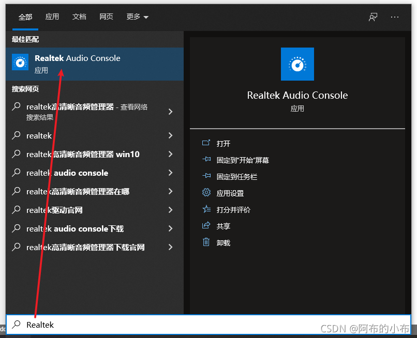Click the large Realtek Audio Console tile icon
The height and width of the screenshot is (338, 417).
[297, 64]
